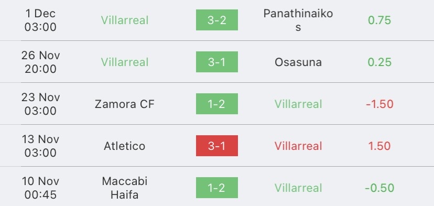Select the red 1.50 handicap value
Viewport: 434px width, 206px height.
tap(379, 146)
